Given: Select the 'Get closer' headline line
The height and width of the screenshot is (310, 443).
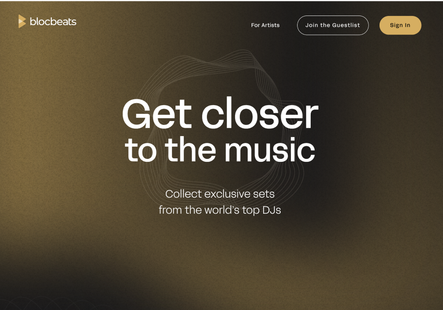Looking at the screenshot, I should pos(221,113).
